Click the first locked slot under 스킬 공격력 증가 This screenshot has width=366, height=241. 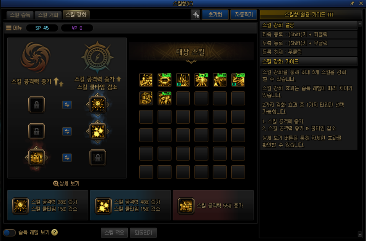click(x=36, y=104)
